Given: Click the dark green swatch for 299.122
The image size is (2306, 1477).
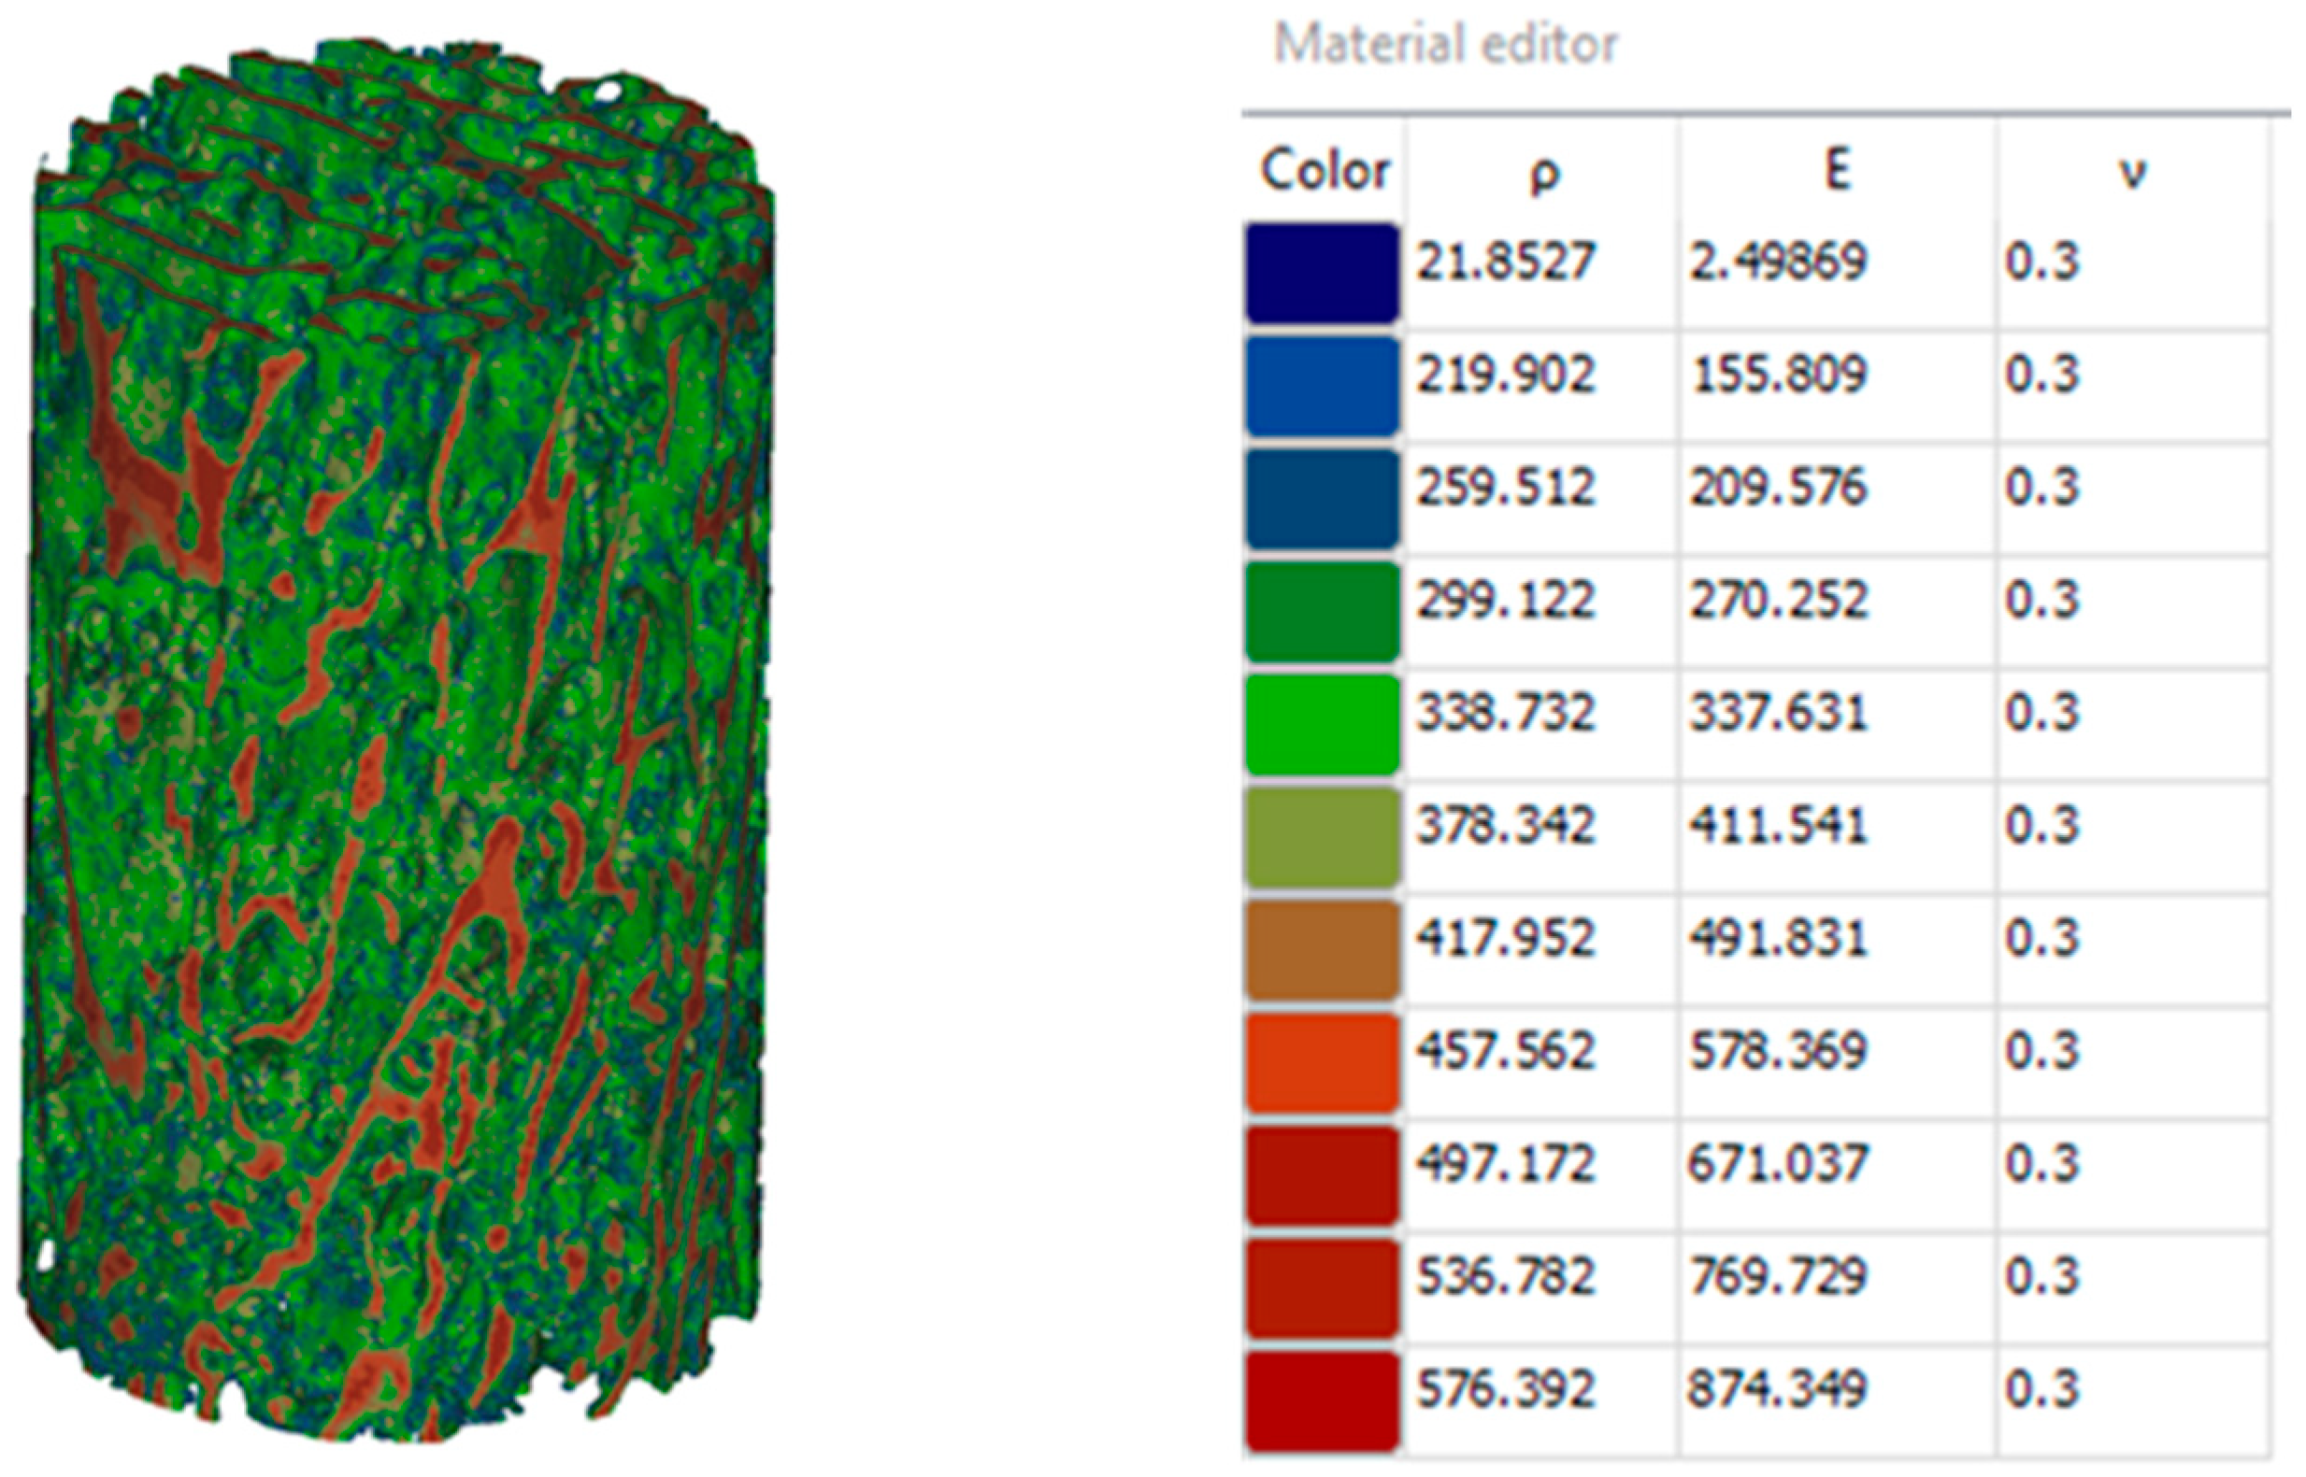Looking at the screenshot, I should click(x=1323, y=611).
